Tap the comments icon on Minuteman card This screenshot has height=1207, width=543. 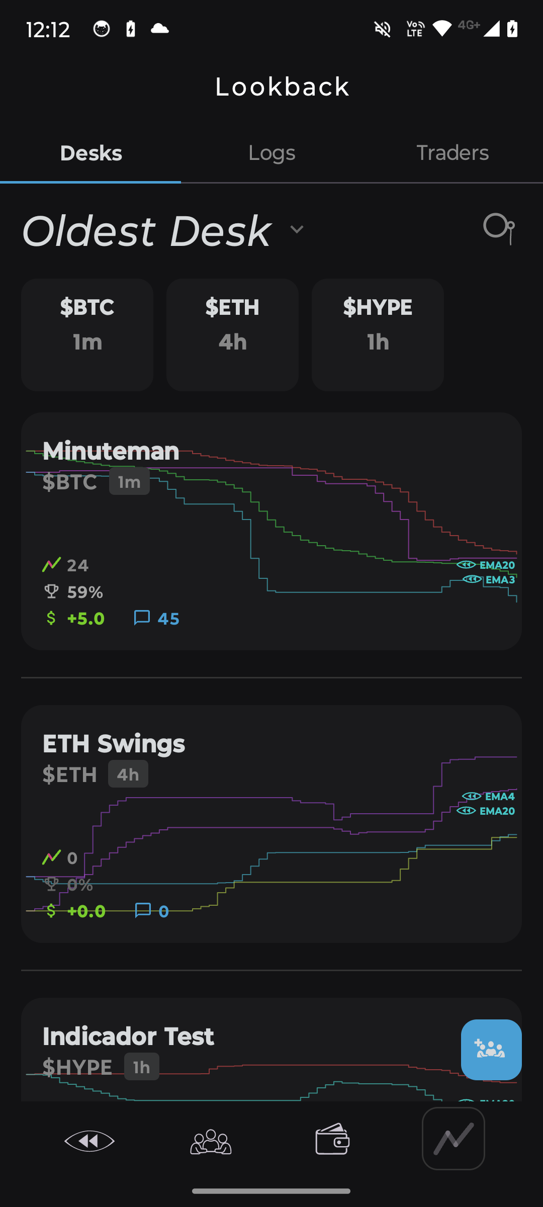pyautogui.click(x=142, y=618)
